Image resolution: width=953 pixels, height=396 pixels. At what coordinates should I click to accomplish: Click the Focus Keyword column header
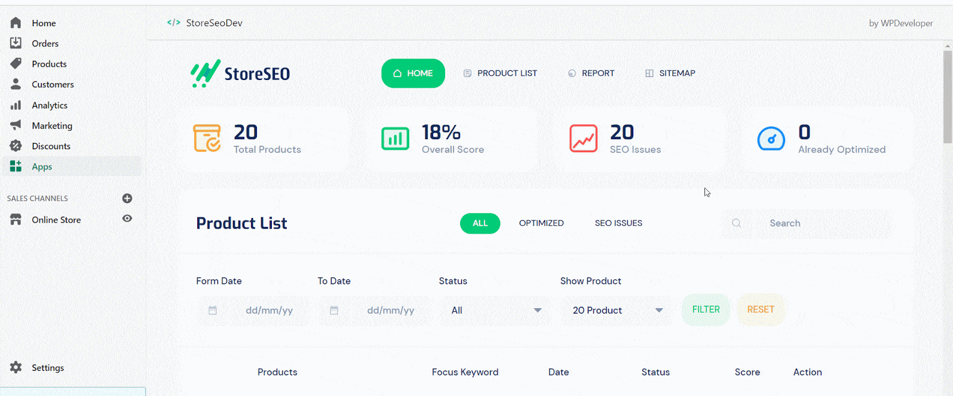(x=465, y=372)
